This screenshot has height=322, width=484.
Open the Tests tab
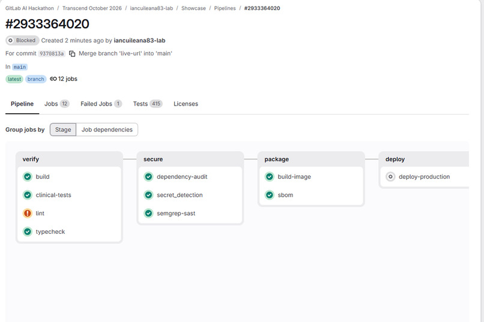tap(148, 104)
